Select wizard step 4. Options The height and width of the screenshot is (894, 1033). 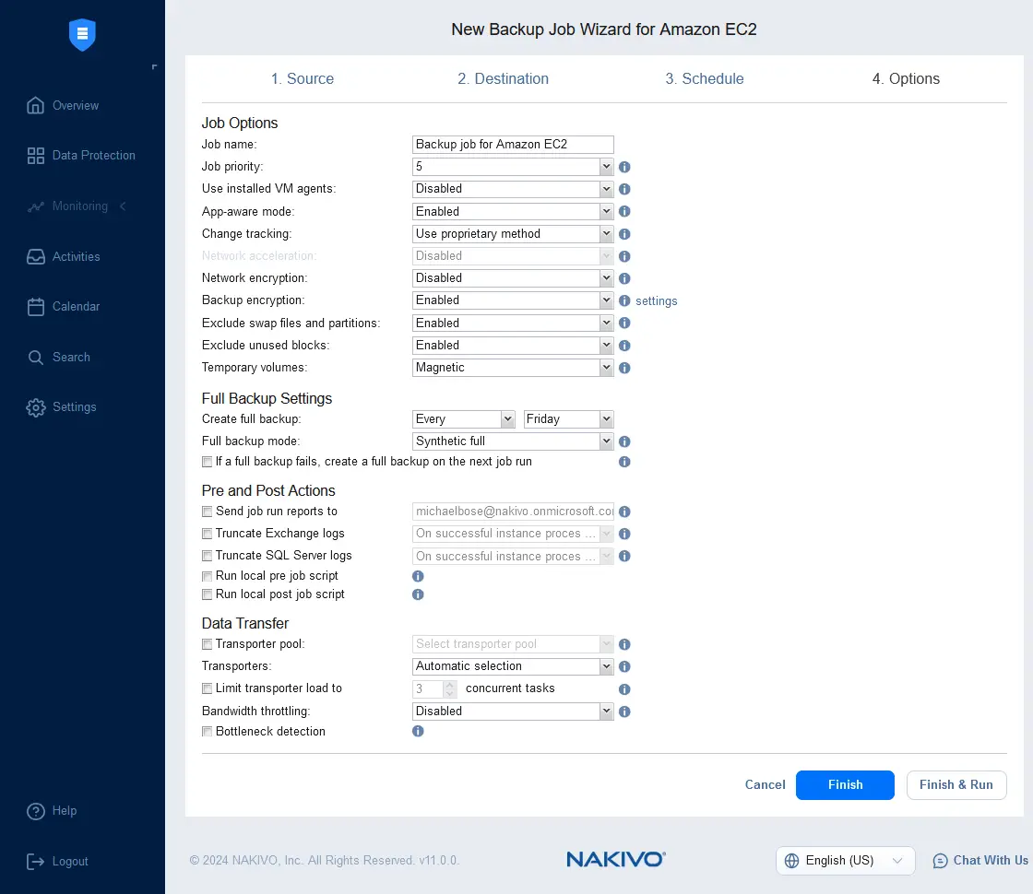pyautogui.click(x=906, y=79)
